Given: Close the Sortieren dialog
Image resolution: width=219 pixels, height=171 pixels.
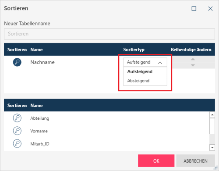Looking at the screenshot, I should (x=210, y=9).
